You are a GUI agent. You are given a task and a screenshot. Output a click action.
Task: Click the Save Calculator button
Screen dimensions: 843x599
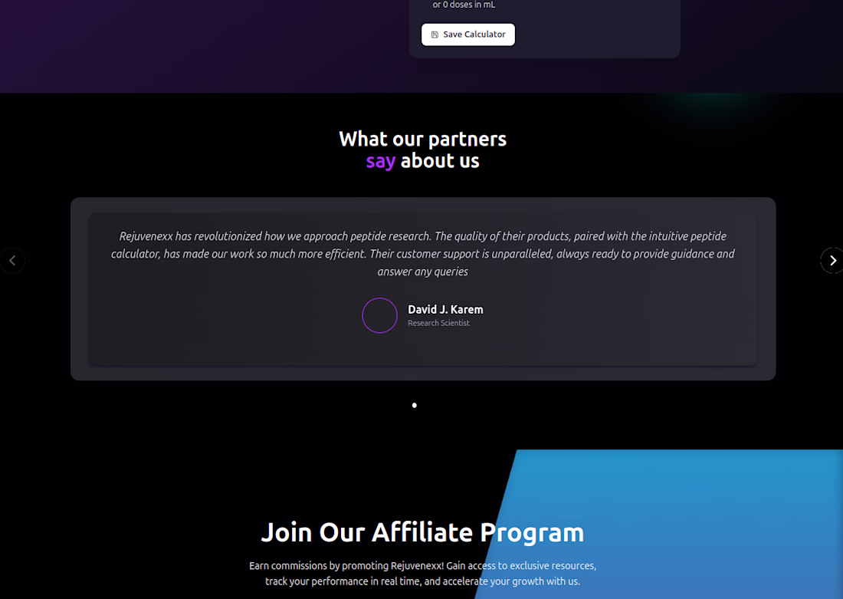[x=468, y=35]
